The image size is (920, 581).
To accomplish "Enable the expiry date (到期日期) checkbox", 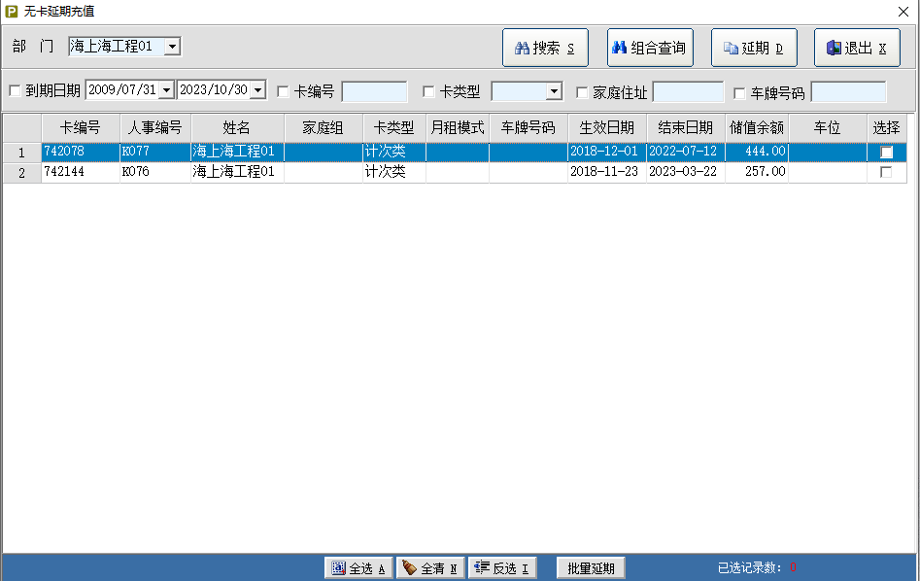I will (15, 92).
